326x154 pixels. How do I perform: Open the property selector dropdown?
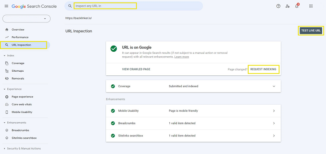click(x=26, y=18)
